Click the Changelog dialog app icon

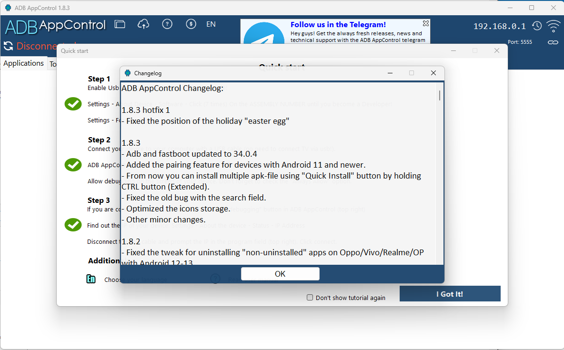[128, 73]
